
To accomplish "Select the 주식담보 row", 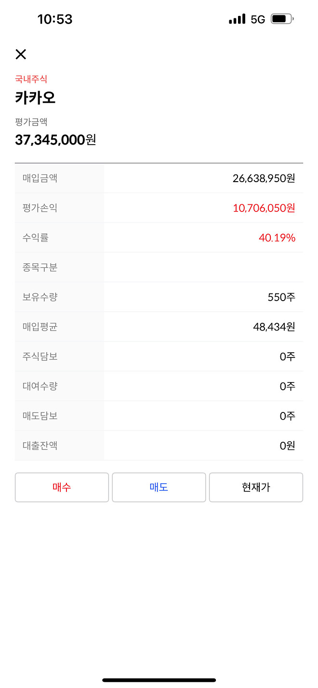I will 159,356.
